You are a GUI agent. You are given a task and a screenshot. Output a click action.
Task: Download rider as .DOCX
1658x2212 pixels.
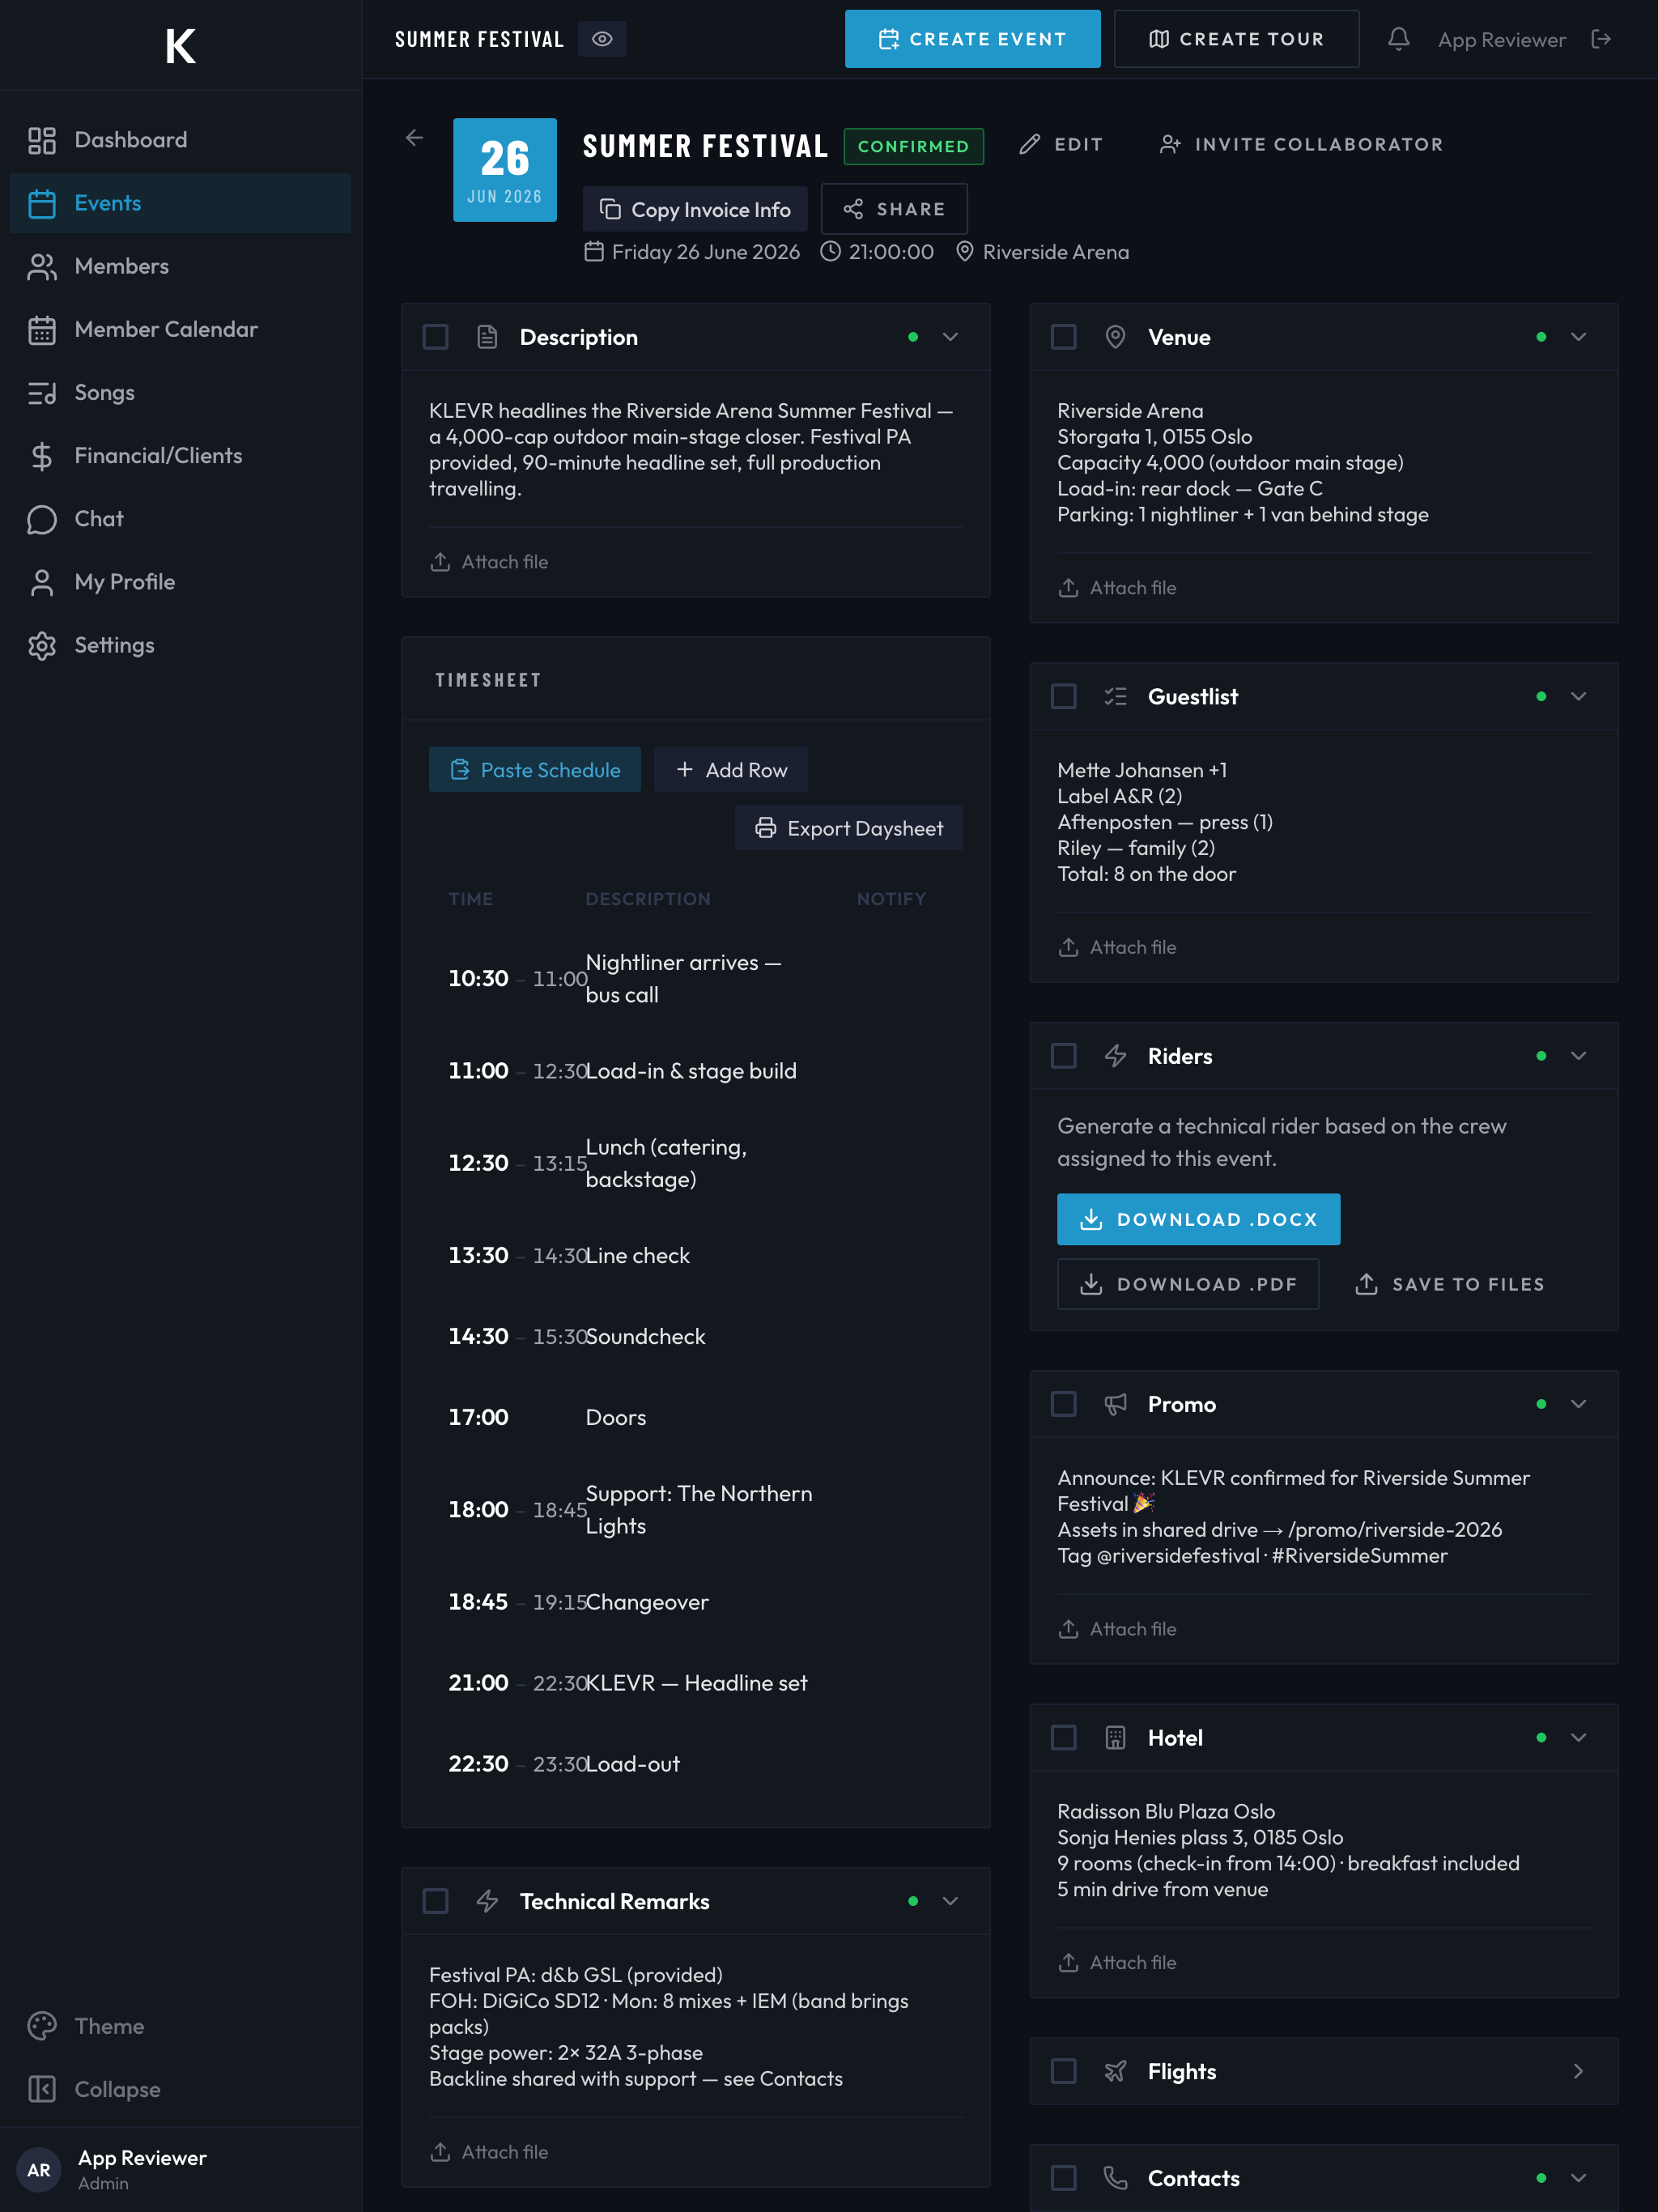click(x=1198, y=1219)
